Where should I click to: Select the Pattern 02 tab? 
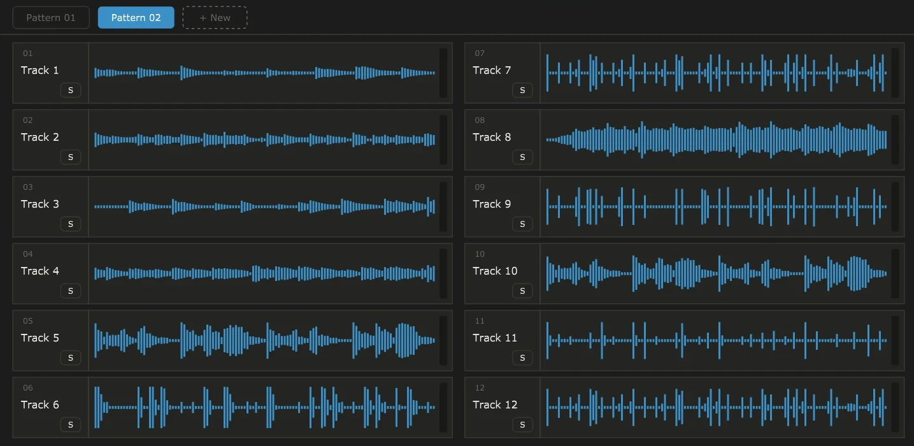coord(136,18)
